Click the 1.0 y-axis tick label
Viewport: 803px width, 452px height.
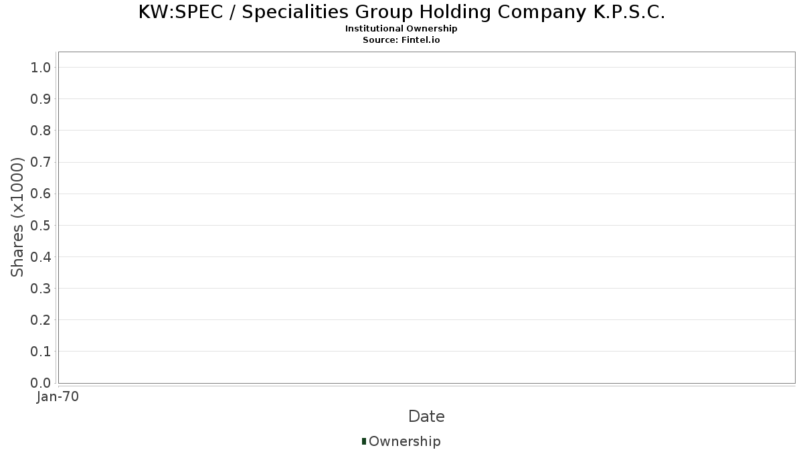(x=41, y=67)
